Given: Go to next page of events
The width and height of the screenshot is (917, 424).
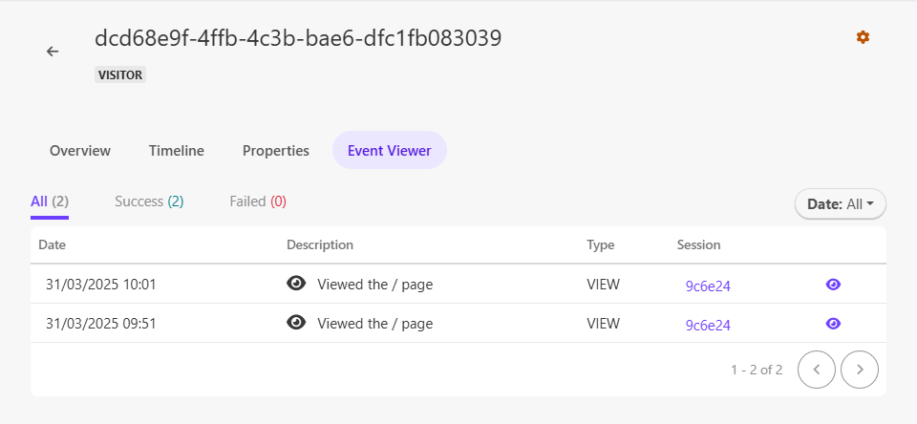Looking at the screenshot, I should pos(860,369).
